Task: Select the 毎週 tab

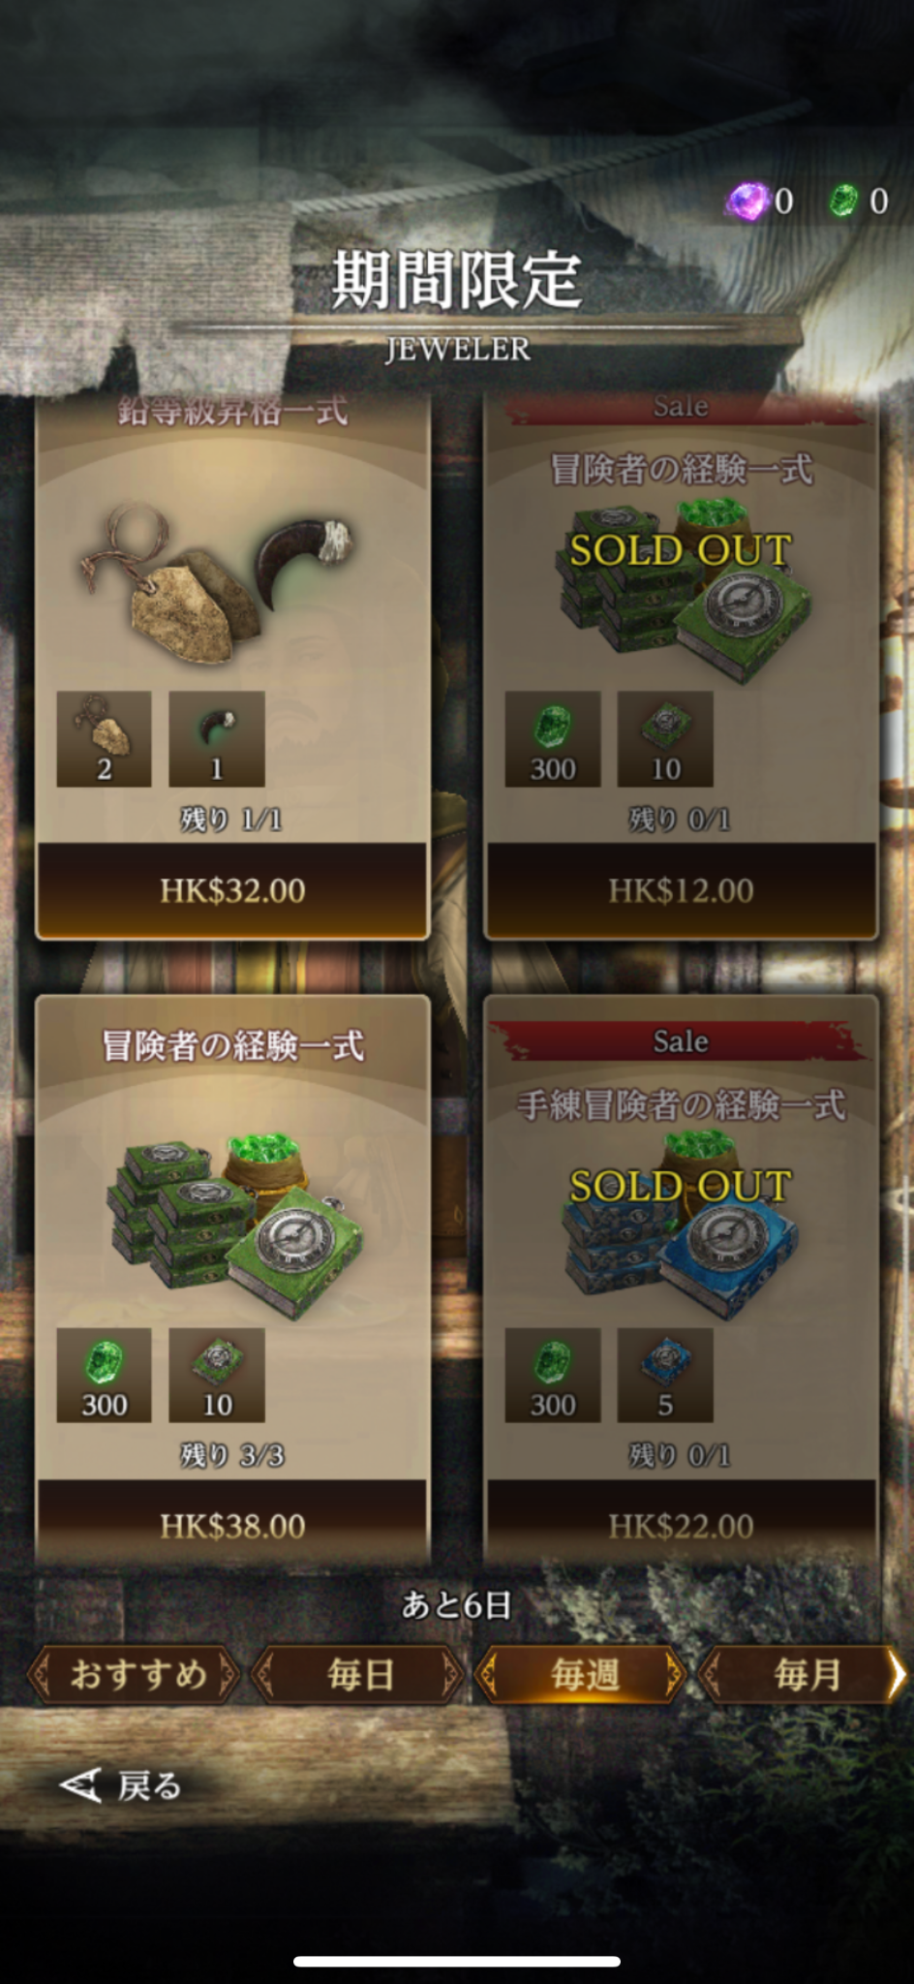Action: pyautogui.click(x=582, y=1674)
